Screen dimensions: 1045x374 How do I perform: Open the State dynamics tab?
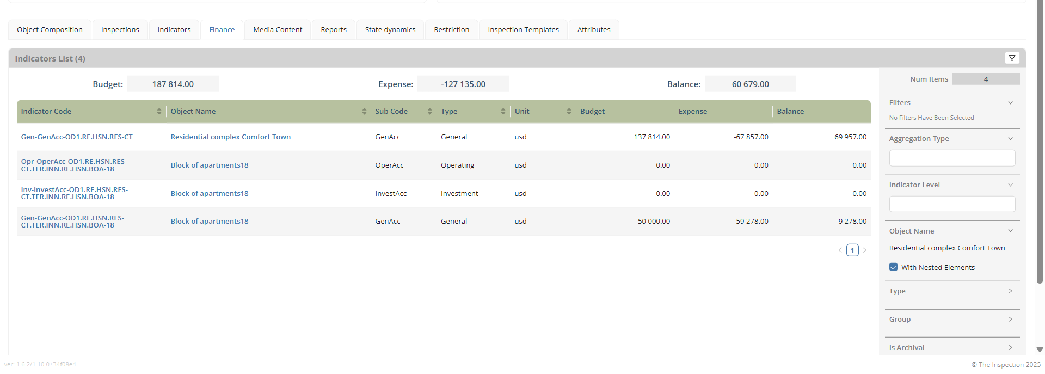(x=390, y=30)
